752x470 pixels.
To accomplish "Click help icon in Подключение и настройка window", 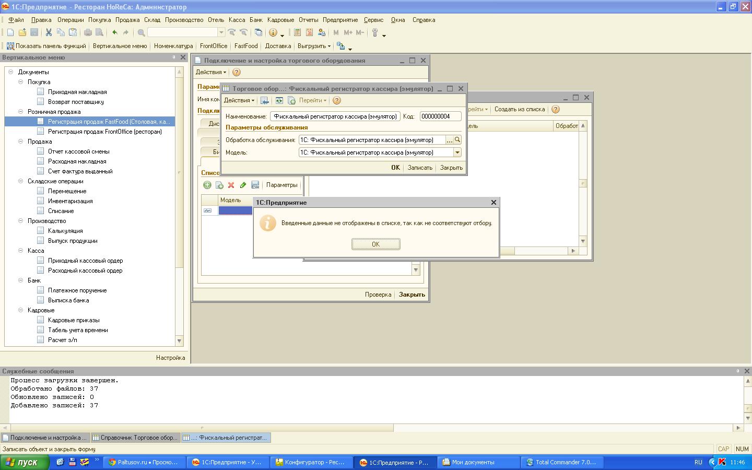I will [x=236, y=72].
